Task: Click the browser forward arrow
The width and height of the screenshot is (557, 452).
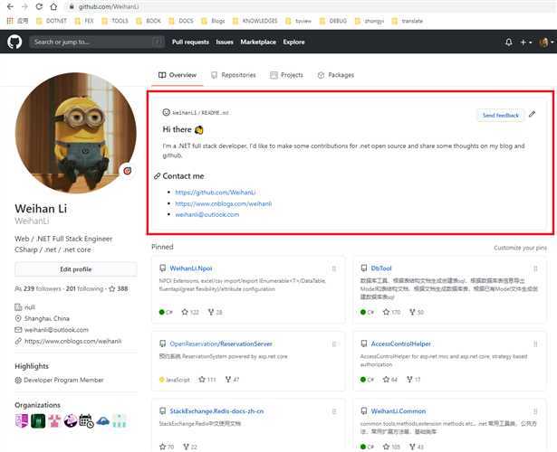Action: pyautogui.click(x=24, y=6)
